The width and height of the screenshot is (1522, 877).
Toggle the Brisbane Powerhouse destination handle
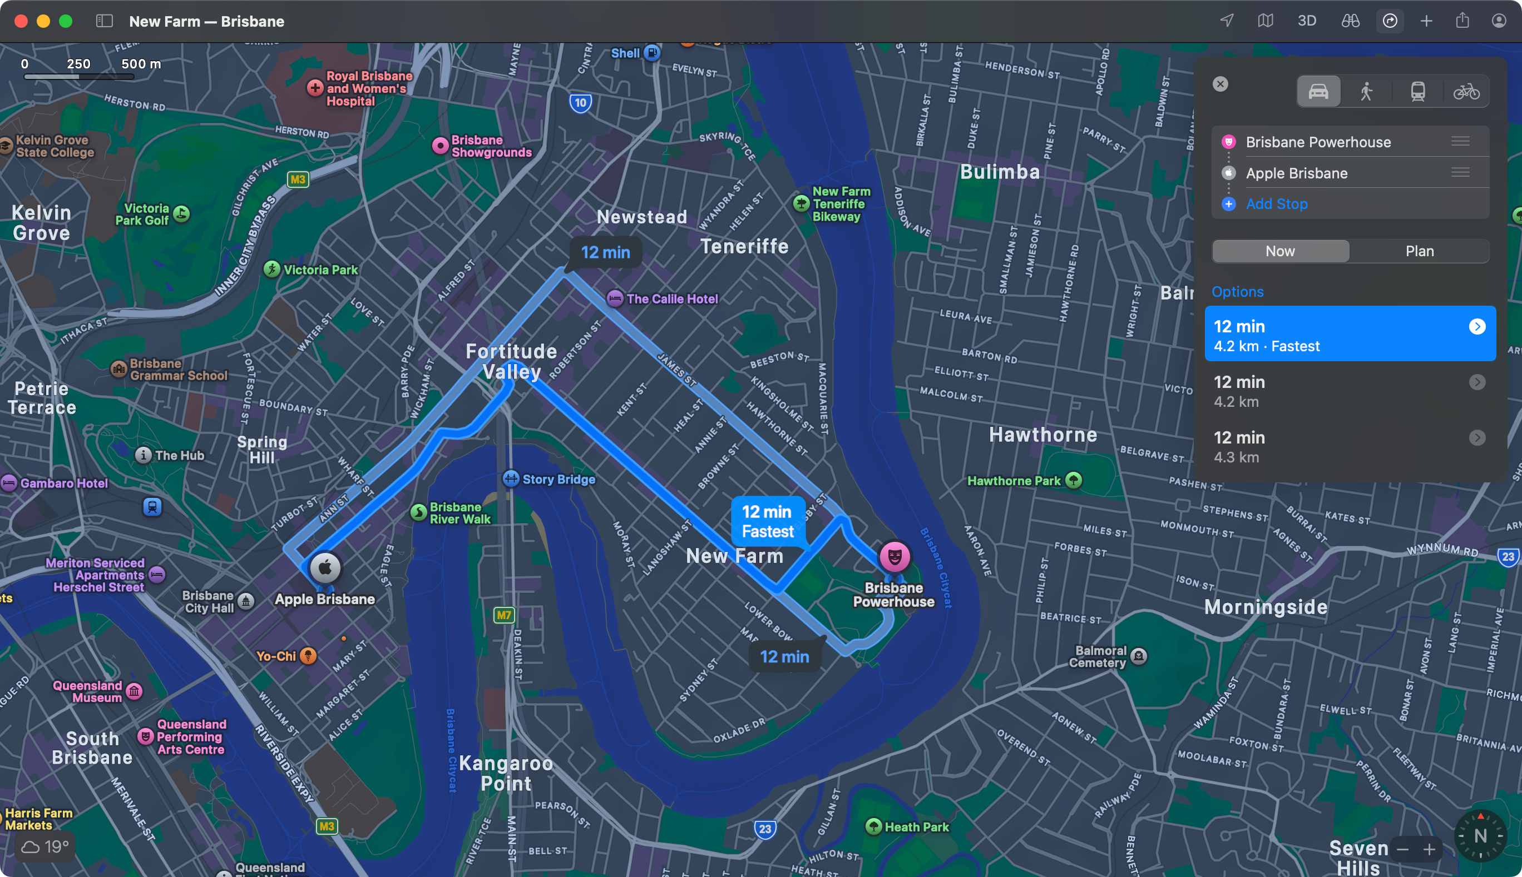[1461, 142]
